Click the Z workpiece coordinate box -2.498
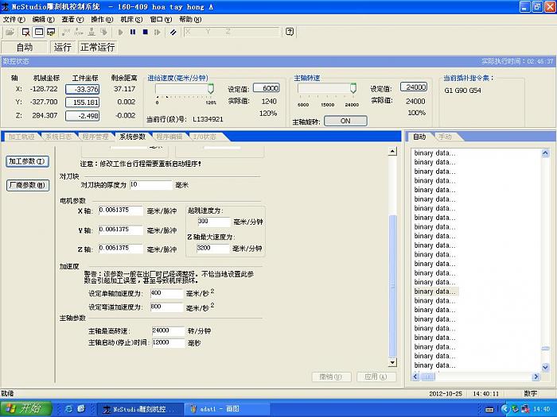 [x=83, y=116]
